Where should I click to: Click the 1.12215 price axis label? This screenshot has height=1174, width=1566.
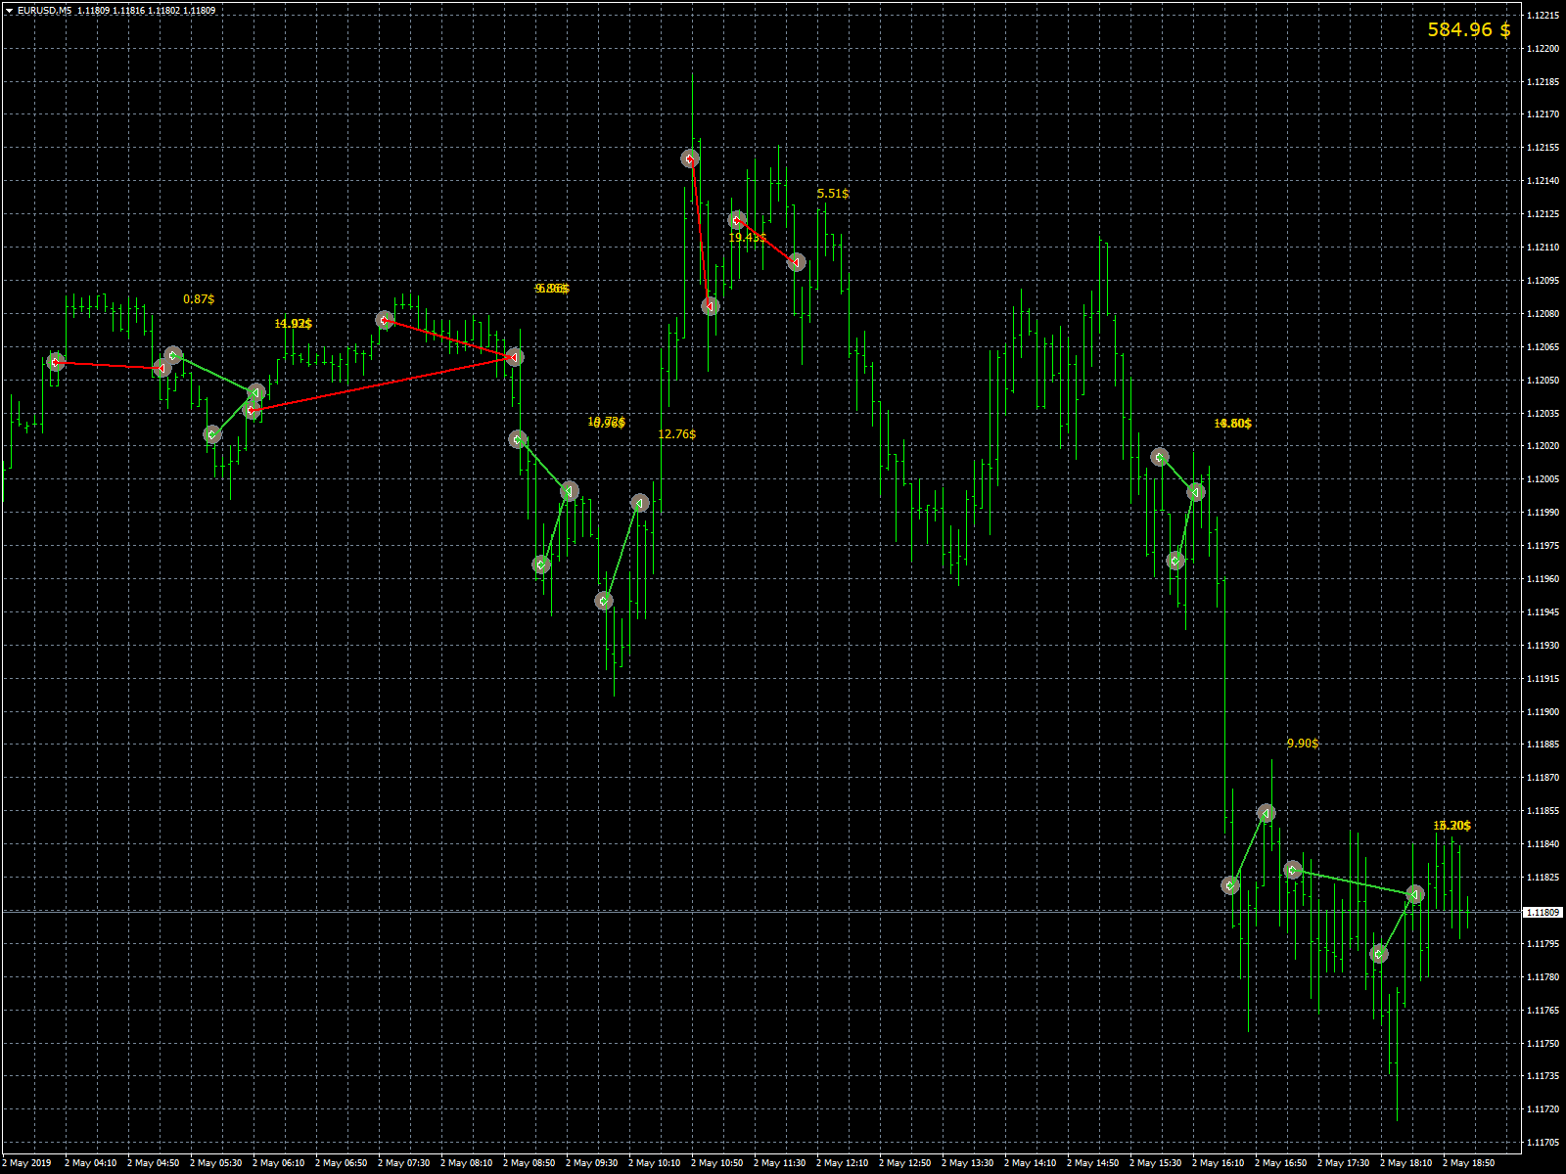(x=1543, y=15)
